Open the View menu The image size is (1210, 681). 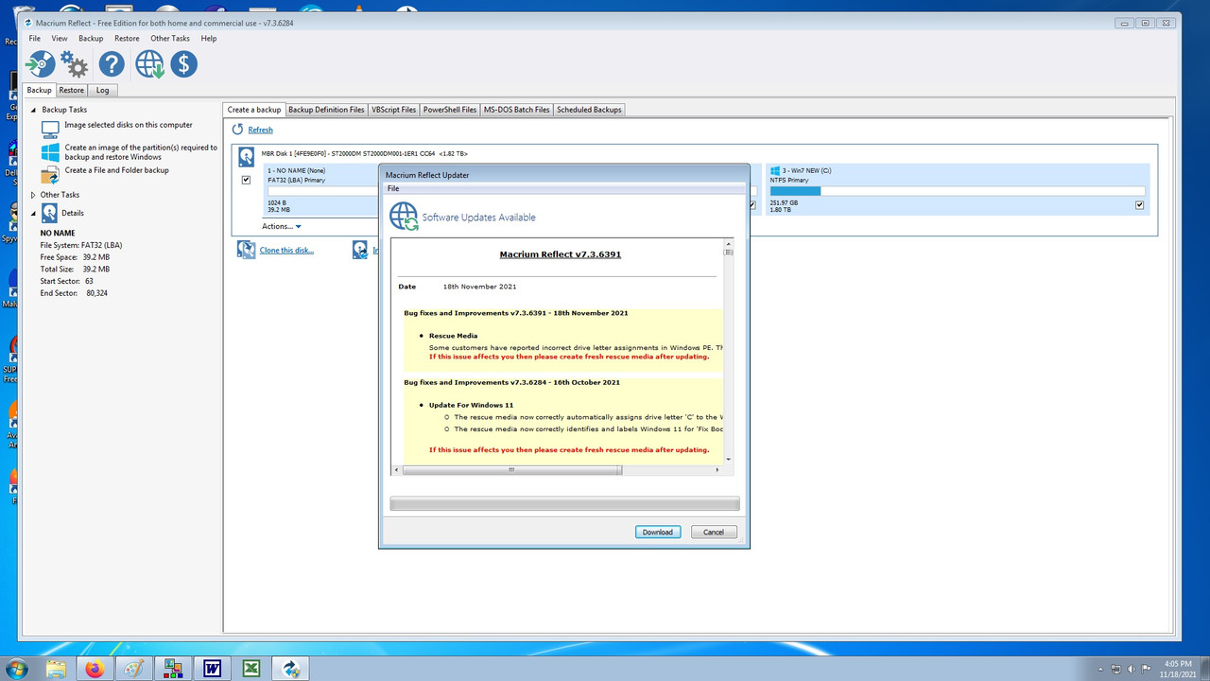click(x=60, y=39)
